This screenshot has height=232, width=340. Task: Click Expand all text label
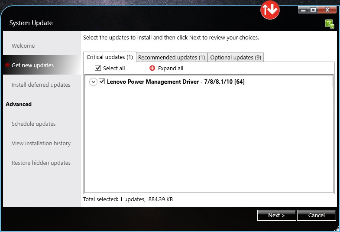[x=171, y=69]
